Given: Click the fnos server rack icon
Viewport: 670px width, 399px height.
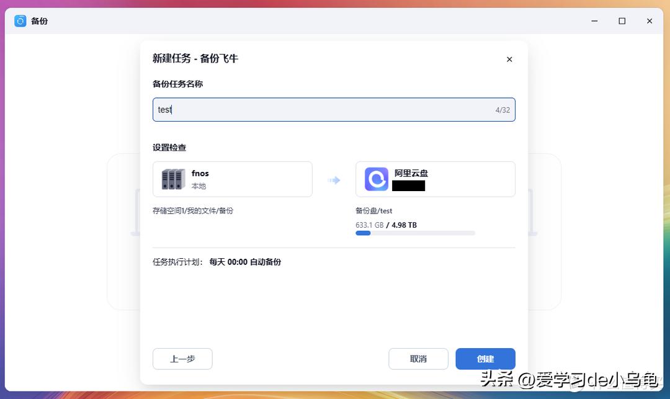Looking at the screenshot, I should (x=173, y=179).
